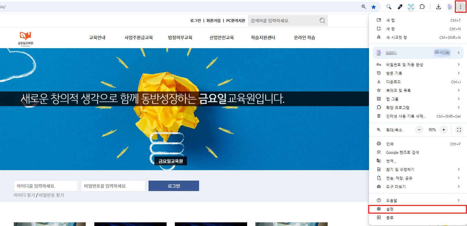The height and width of the screenshot is (226, 467).
Task: Toggle fullscreen mode from the zoom row
Action: (459, 130)
